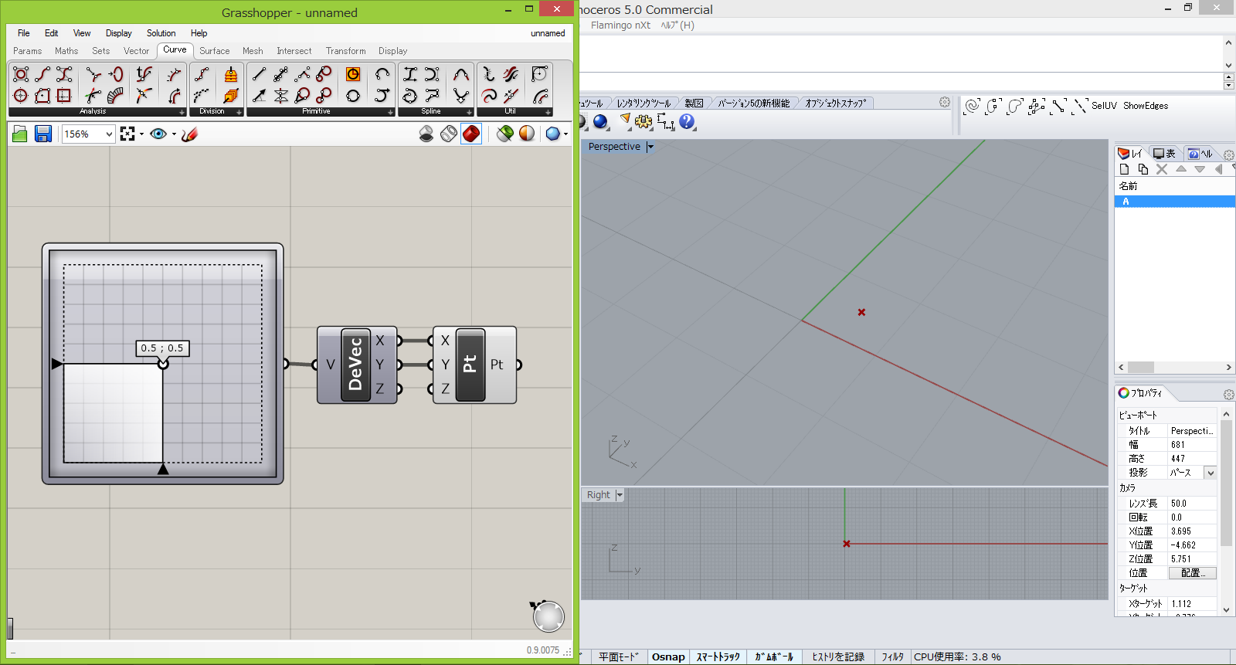Click the ShowEdges command
1236x665 pixels.
click(x=1145, y=106)
